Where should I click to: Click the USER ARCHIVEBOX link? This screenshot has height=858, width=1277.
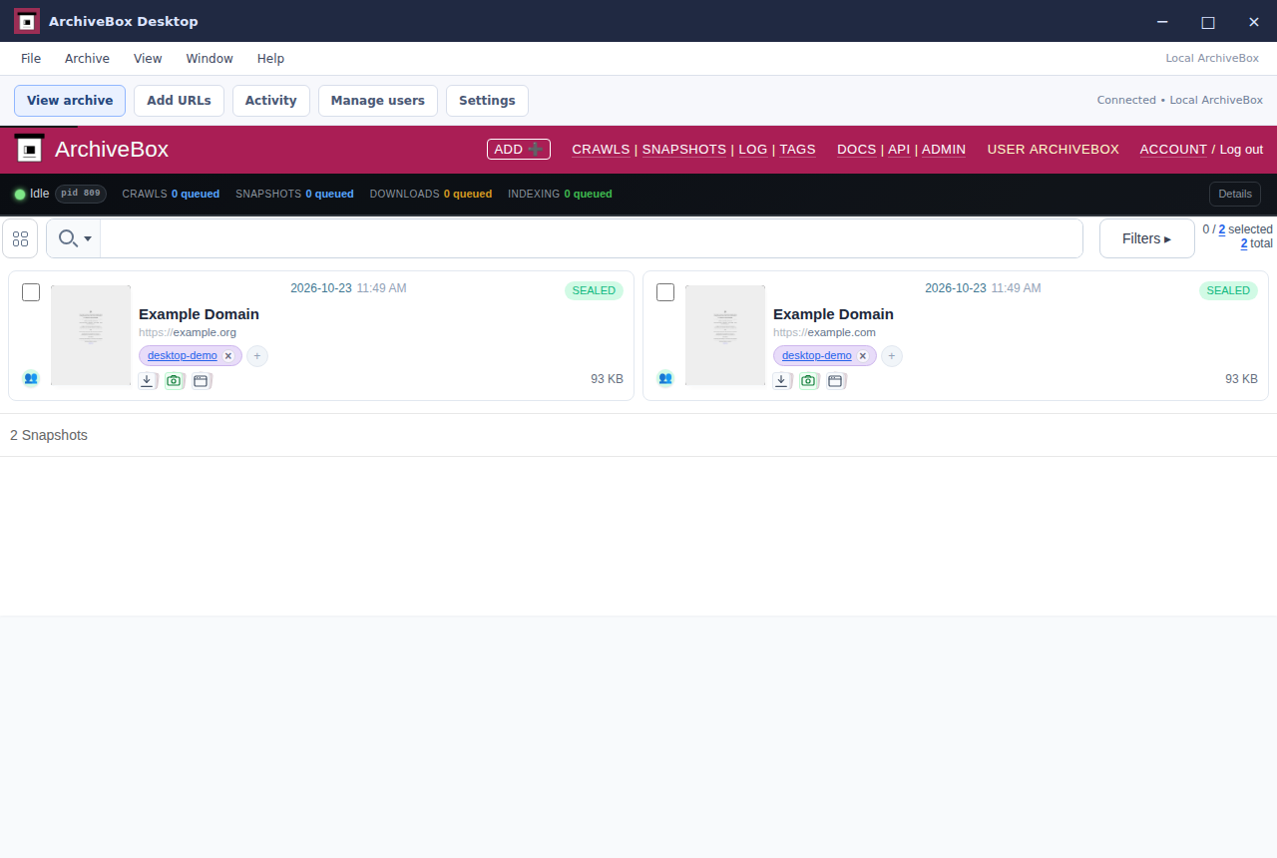click(1054, 150)
